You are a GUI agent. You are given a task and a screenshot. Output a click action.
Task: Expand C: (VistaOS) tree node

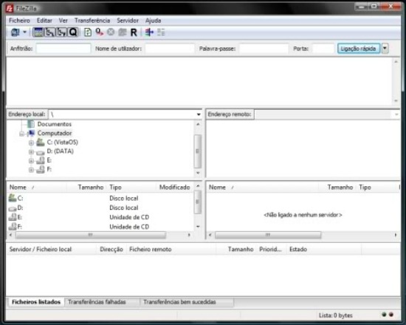[31, 143]
